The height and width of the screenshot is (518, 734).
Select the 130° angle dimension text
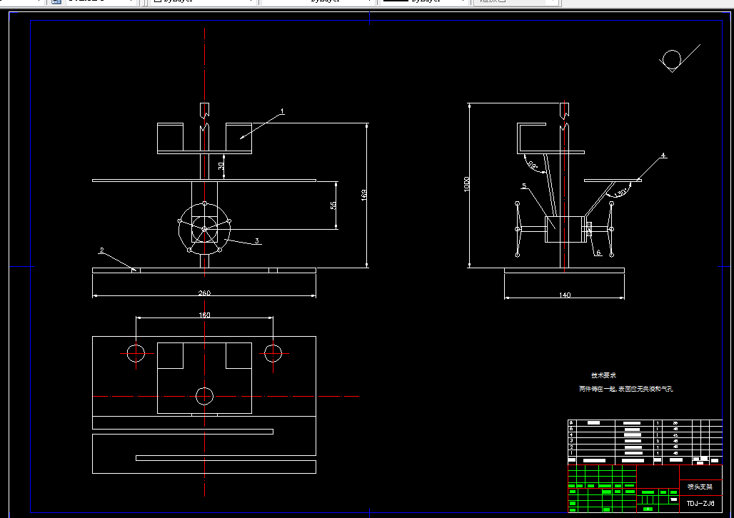click(x=619, y=193)
